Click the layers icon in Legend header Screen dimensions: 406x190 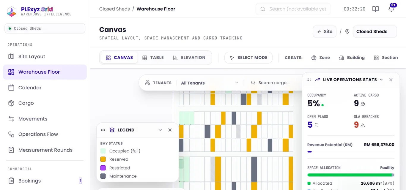click(112, 130)
